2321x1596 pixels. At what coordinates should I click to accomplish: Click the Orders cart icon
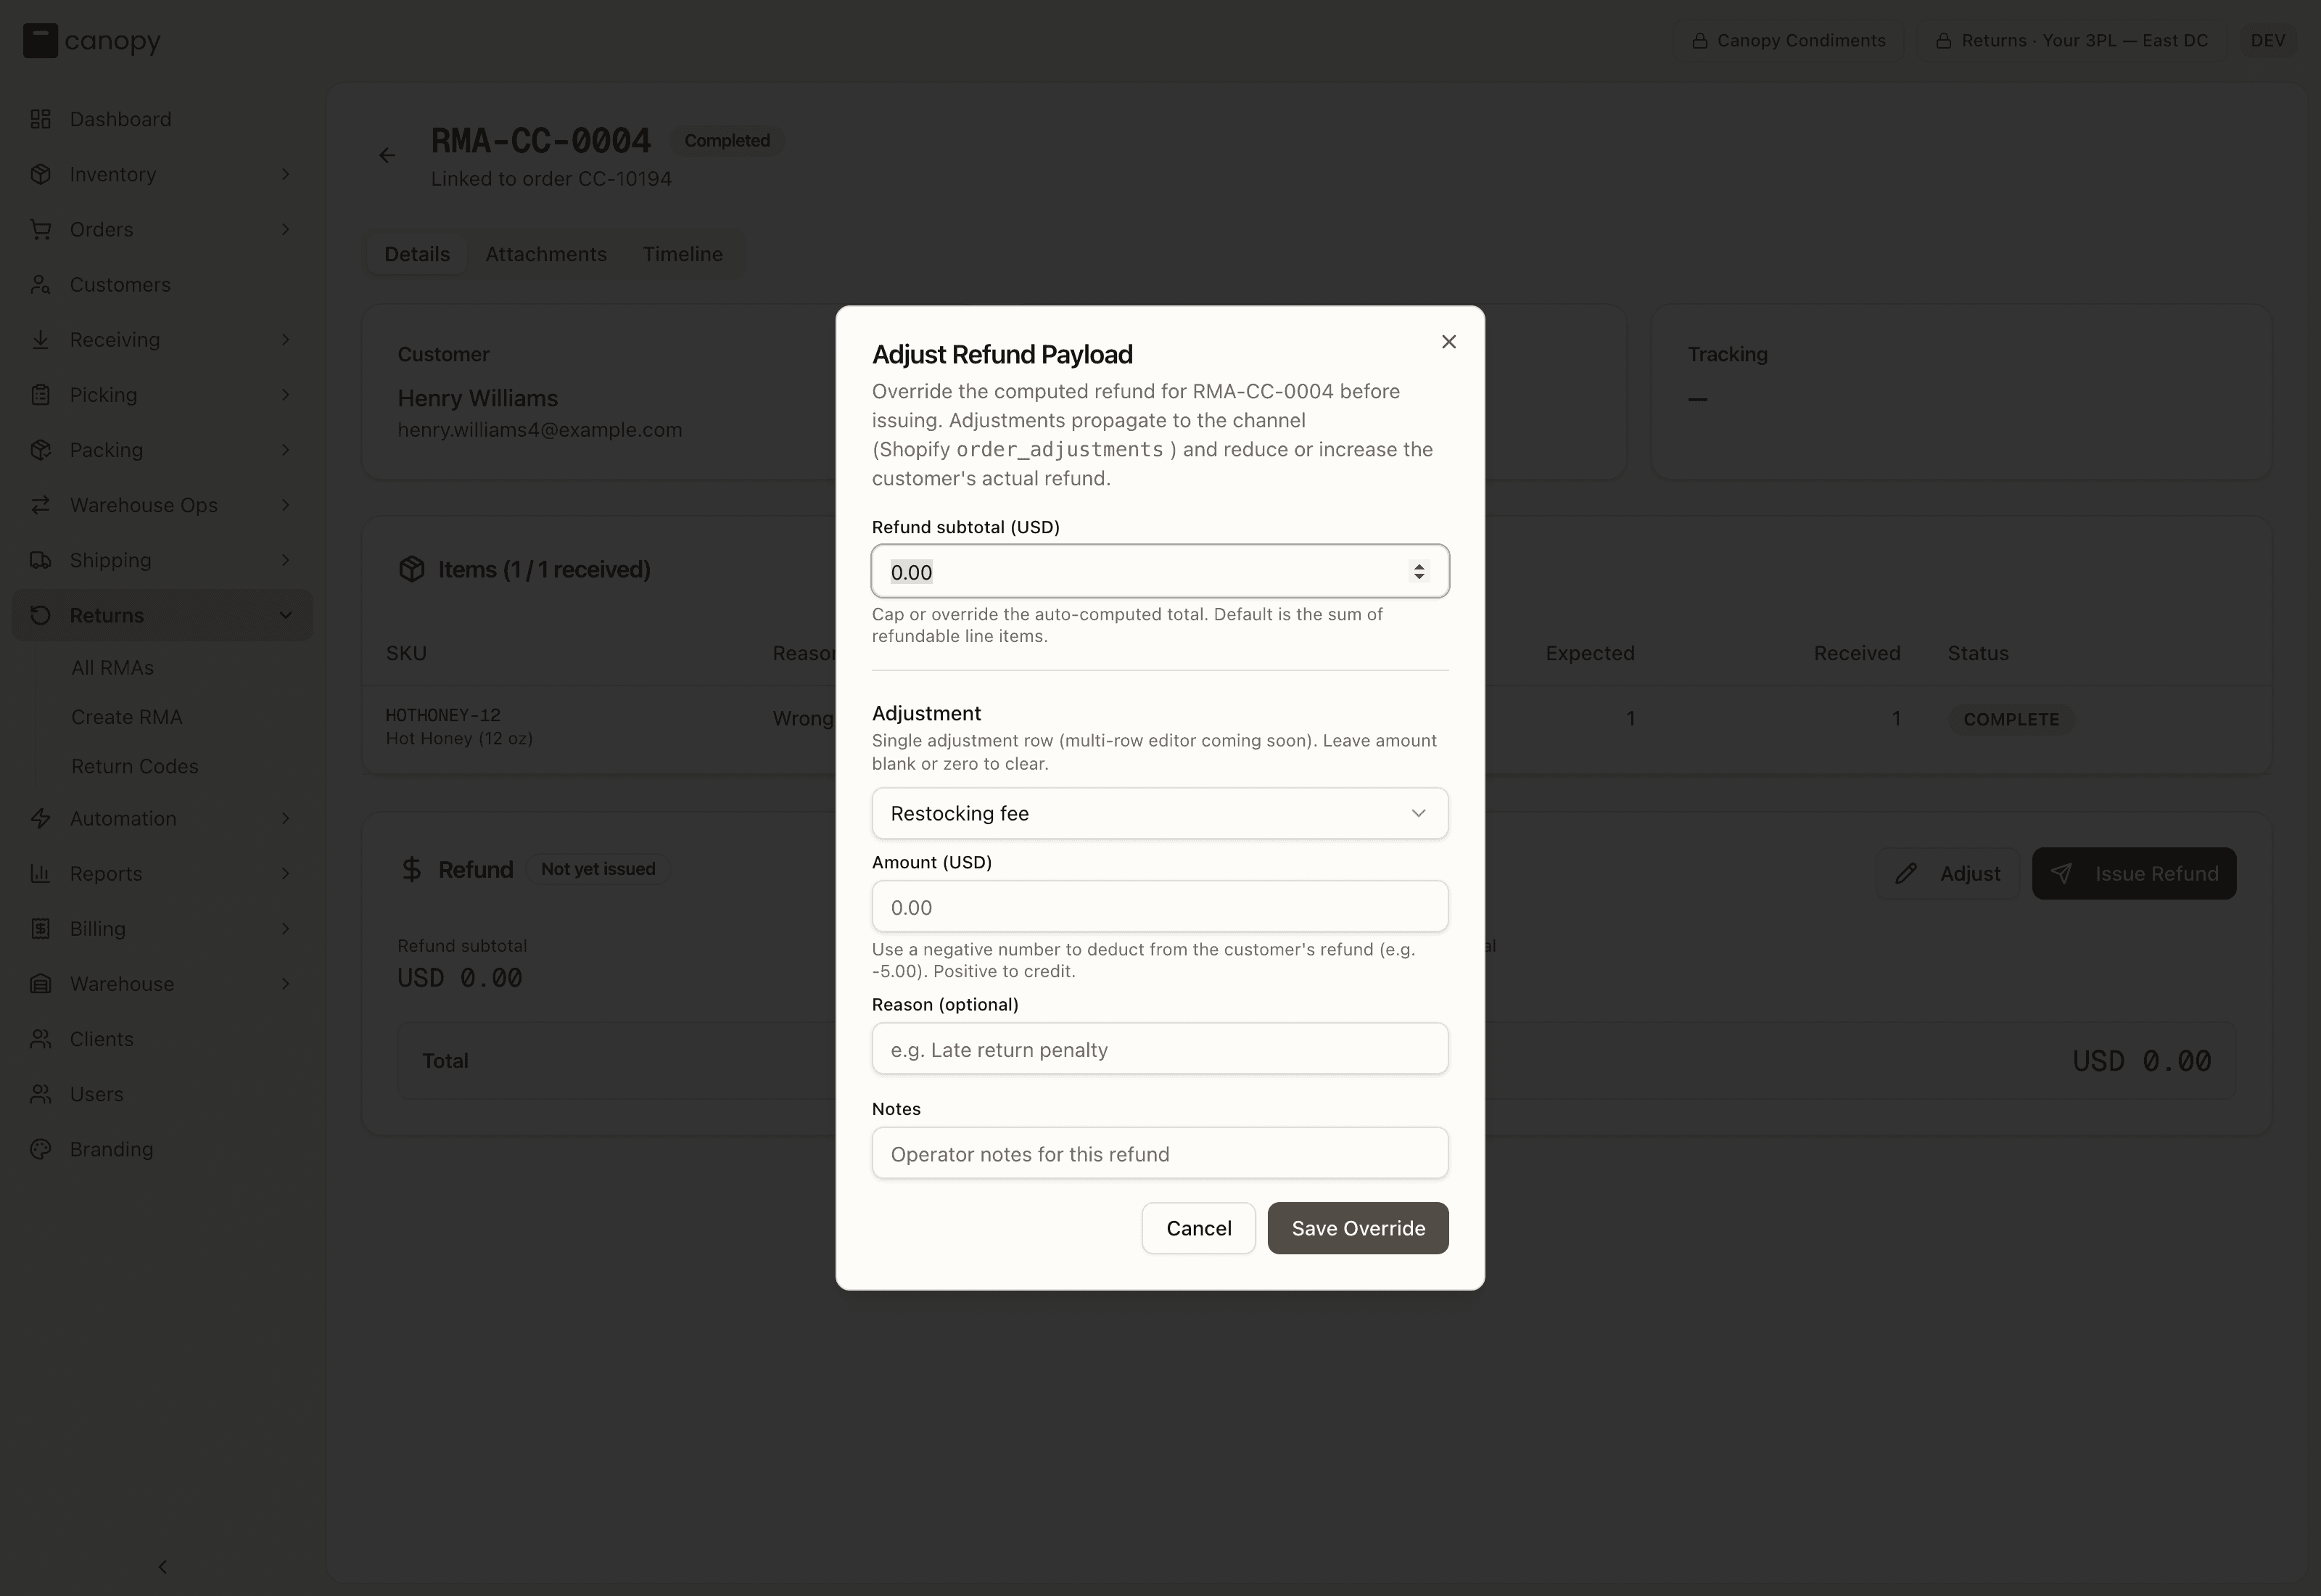tap(41, 229)
